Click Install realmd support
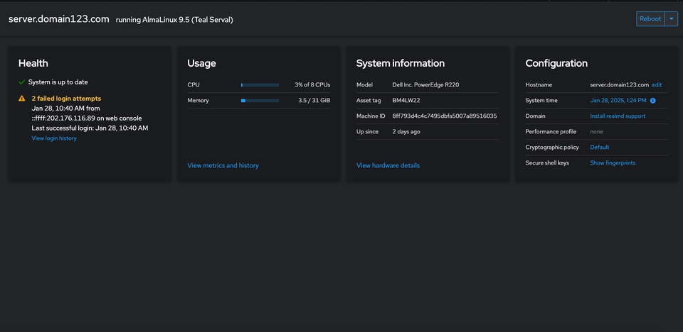Image resolution: width=683 pixels, height=332 pixels. 618,116
